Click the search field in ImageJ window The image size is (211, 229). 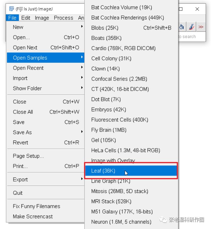pyautogui.click(x=192, y=37)
